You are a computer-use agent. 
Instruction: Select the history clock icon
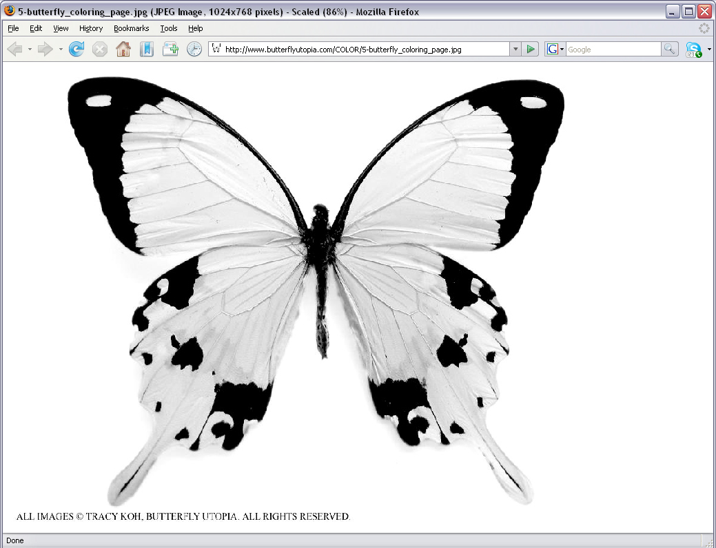pyautogui.click(x=194, y=48)
